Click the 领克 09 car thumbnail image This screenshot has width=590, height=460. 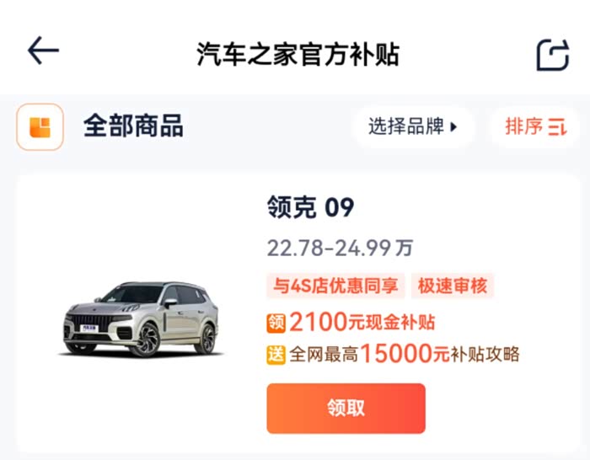coord(141,318)
